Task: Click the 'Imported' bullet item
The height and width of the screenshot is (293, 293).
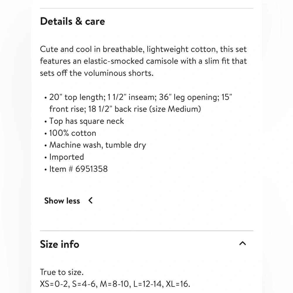Action: 67,157
